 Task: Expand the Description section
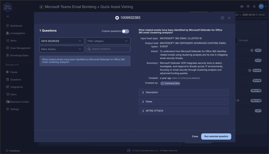click(x=184, y=92)
